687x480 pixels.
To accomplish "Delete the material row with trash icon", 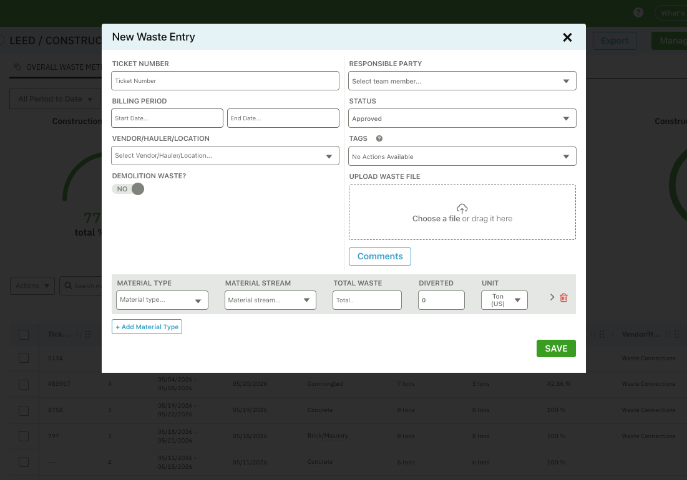I will (564, 297).
